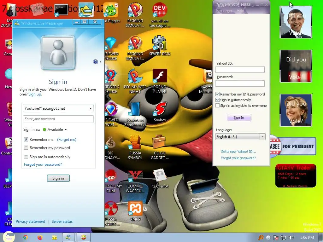Open the SD gear desktop icon

[160, 43]
